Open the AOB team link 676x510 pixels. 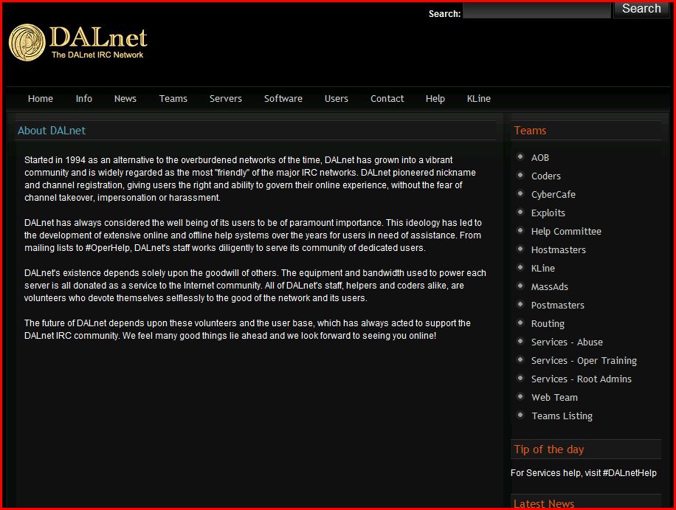tap(539, 158)
